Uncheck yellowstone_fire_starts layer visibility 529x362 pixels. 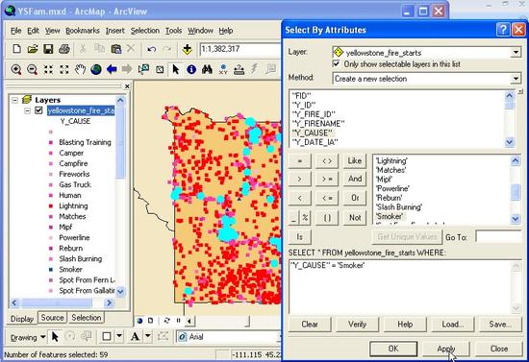pos(38,110)
